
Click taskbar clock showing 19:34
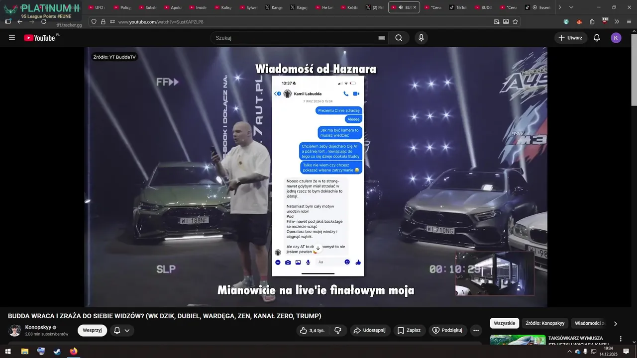click(x=608, y=351)
